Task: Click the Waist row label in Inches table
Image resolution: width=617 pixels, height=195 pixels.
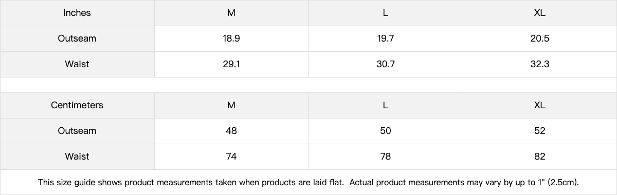Action: click(77, 64)
